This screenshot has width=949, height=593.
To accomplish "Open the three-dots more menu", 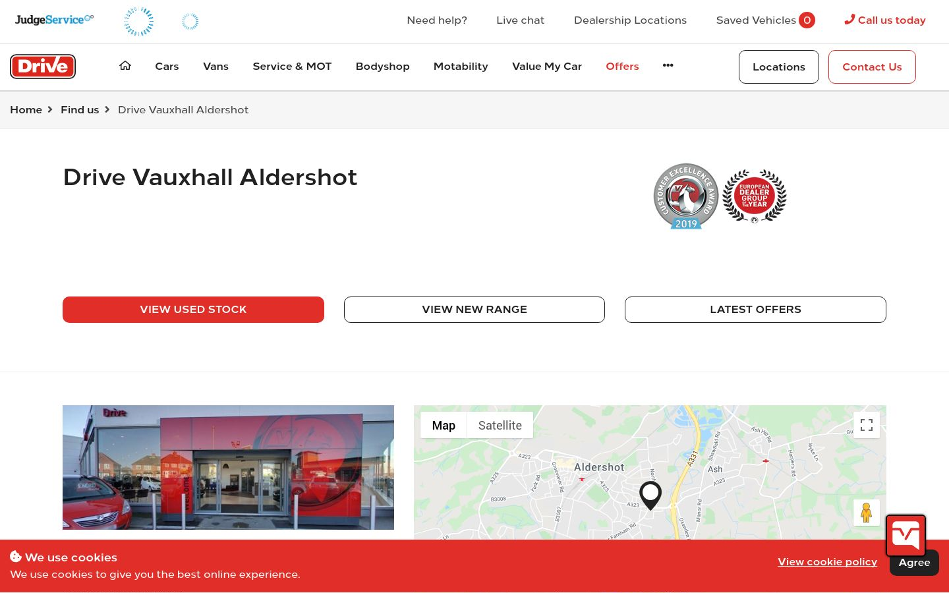I will pyautogui.click(x=668, y=65).
